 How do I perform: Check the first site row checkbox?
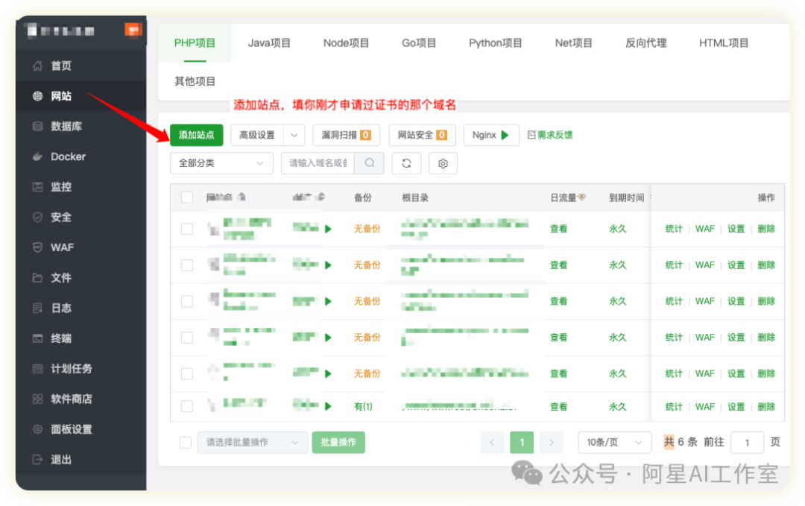pyautogui.click(x=187, y=229)
